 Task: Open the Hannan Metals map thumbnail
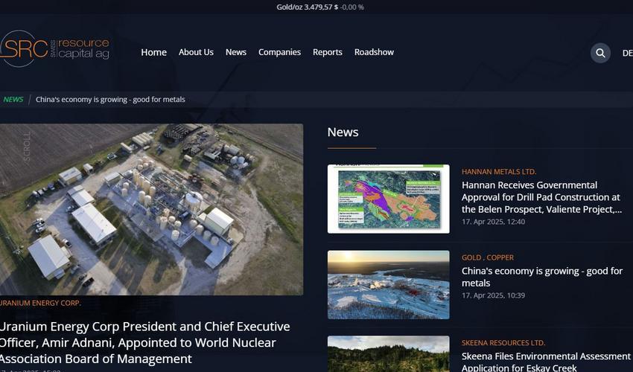[x=388, y=199]
